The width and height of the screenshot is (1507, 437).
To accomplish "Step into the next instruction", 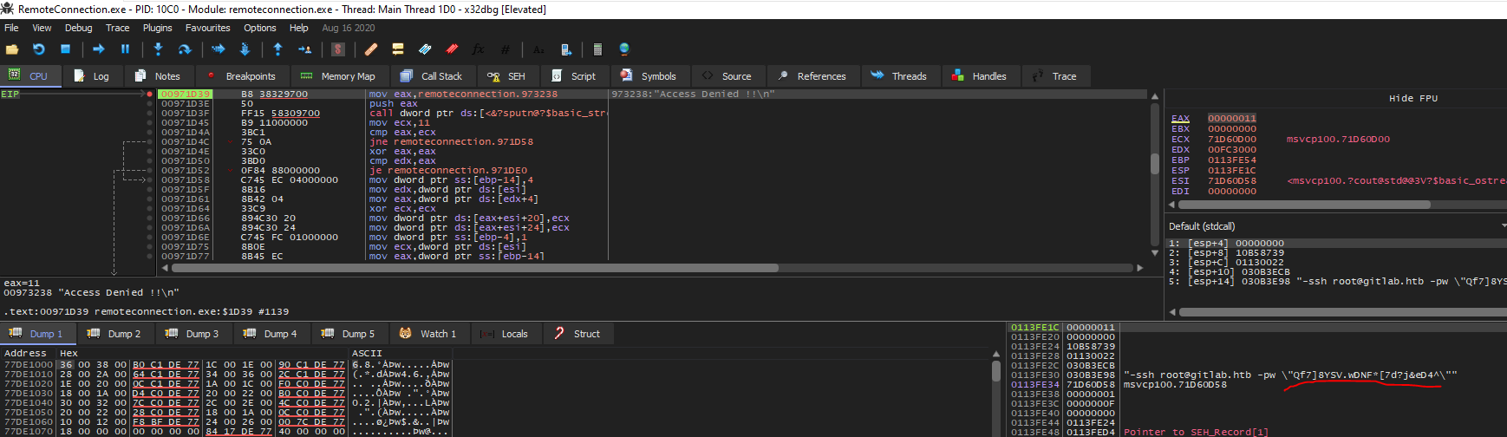I will 158,49.
